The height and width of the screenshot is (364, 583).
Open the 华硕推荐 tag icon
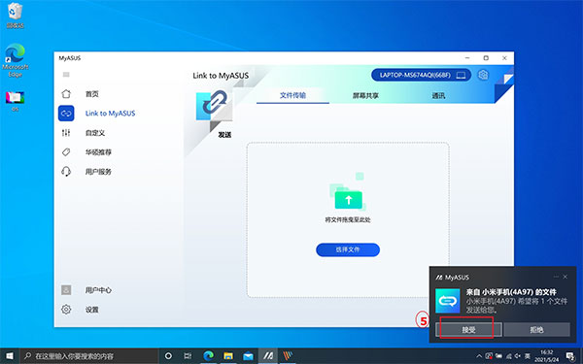pyautogui.click(x=66, y=152)
